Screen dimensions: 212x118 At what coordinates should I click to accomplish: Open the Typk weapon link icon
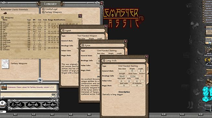click(x=1, y=48)
